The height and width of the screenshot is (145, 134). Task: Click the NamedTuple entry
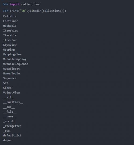pos(12,74)
